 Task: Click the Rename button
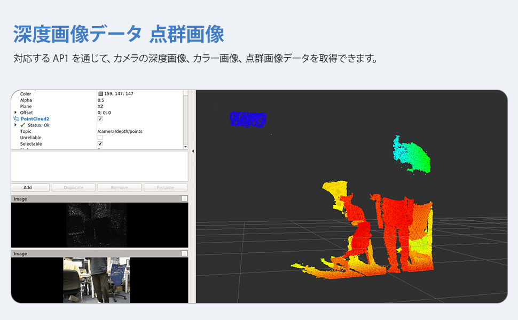[x=166, y=187]
